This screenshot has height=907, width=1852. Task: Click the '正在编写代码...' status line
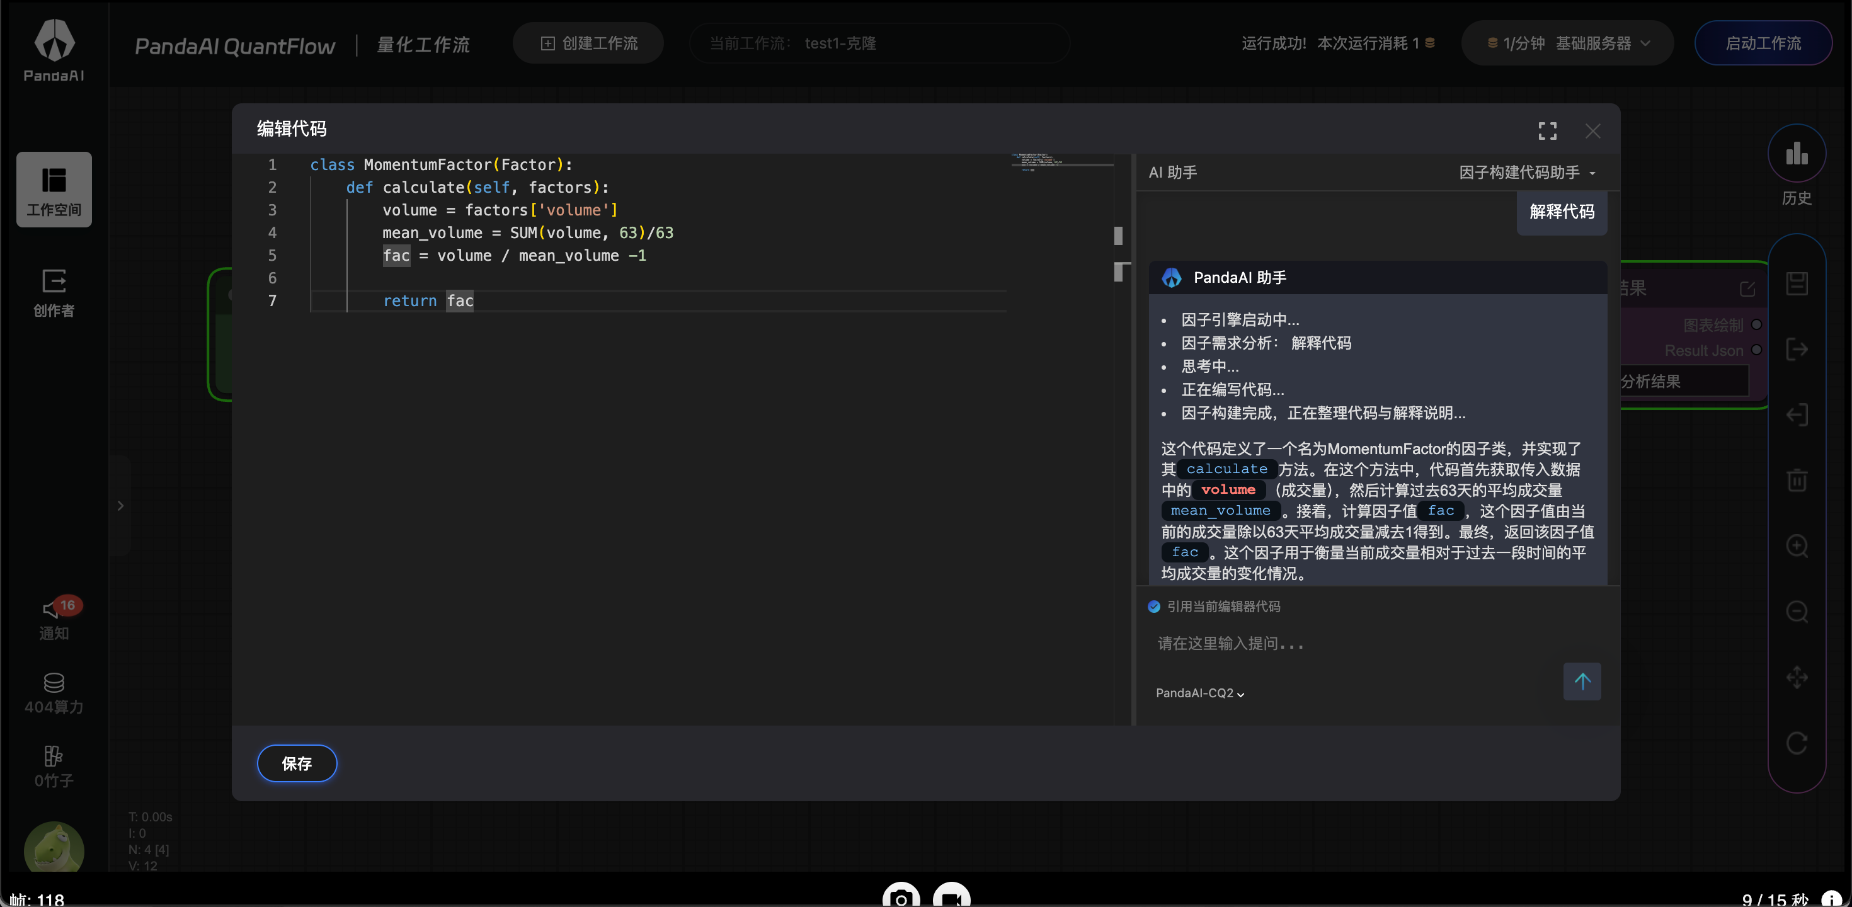pyautogui.click(x=1232, y=389)
